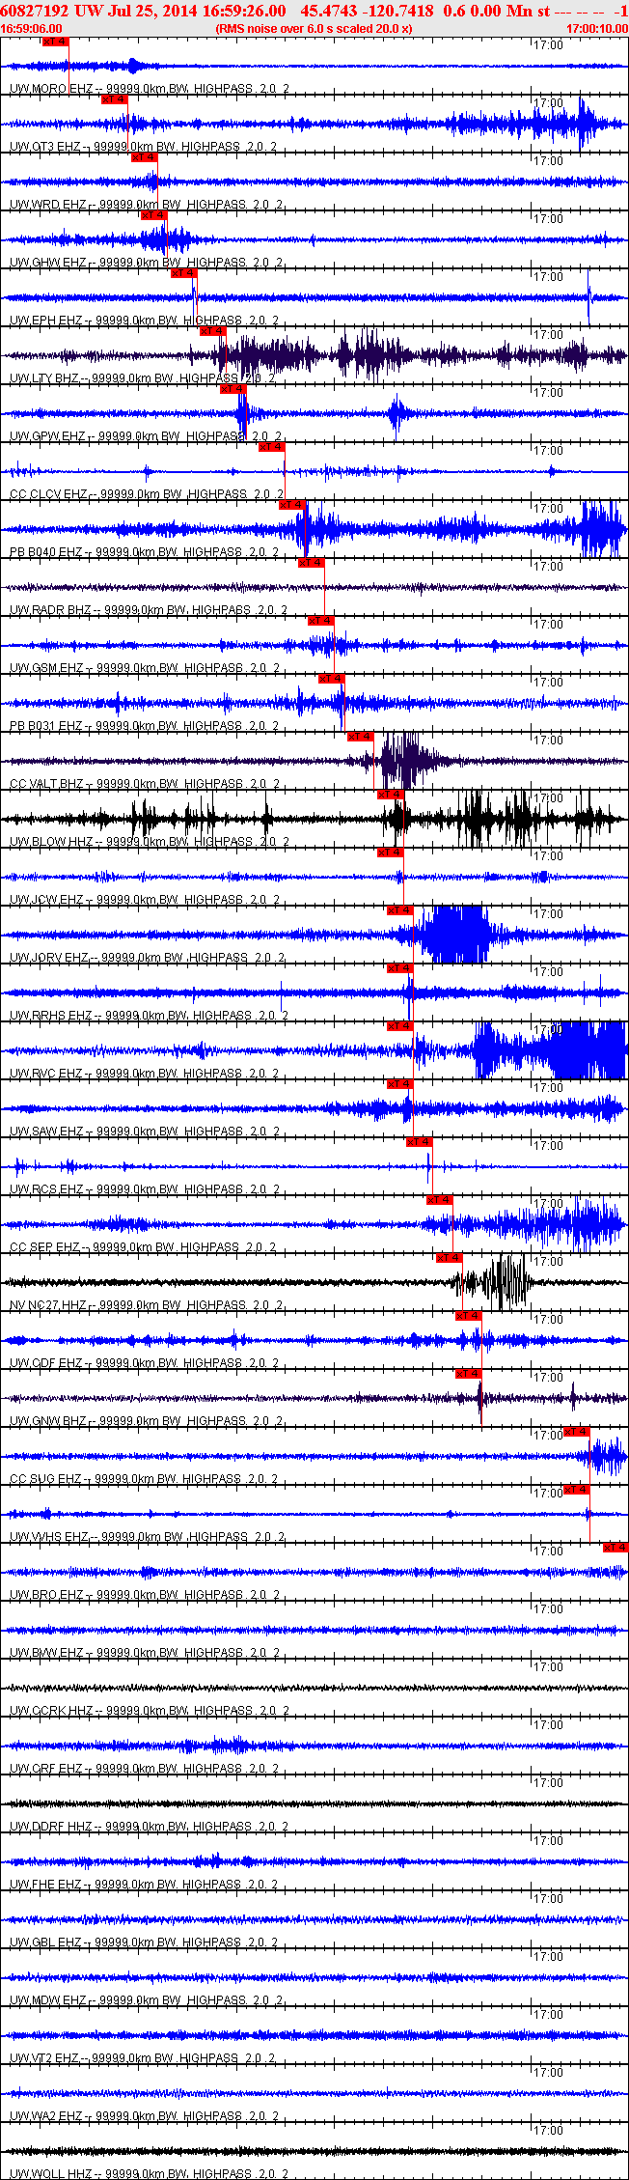The height and width of the screenshot is (2180, 629).
Task: Click the 'UW.GBL EHZ' station label
Action: tap(45, 1942)
